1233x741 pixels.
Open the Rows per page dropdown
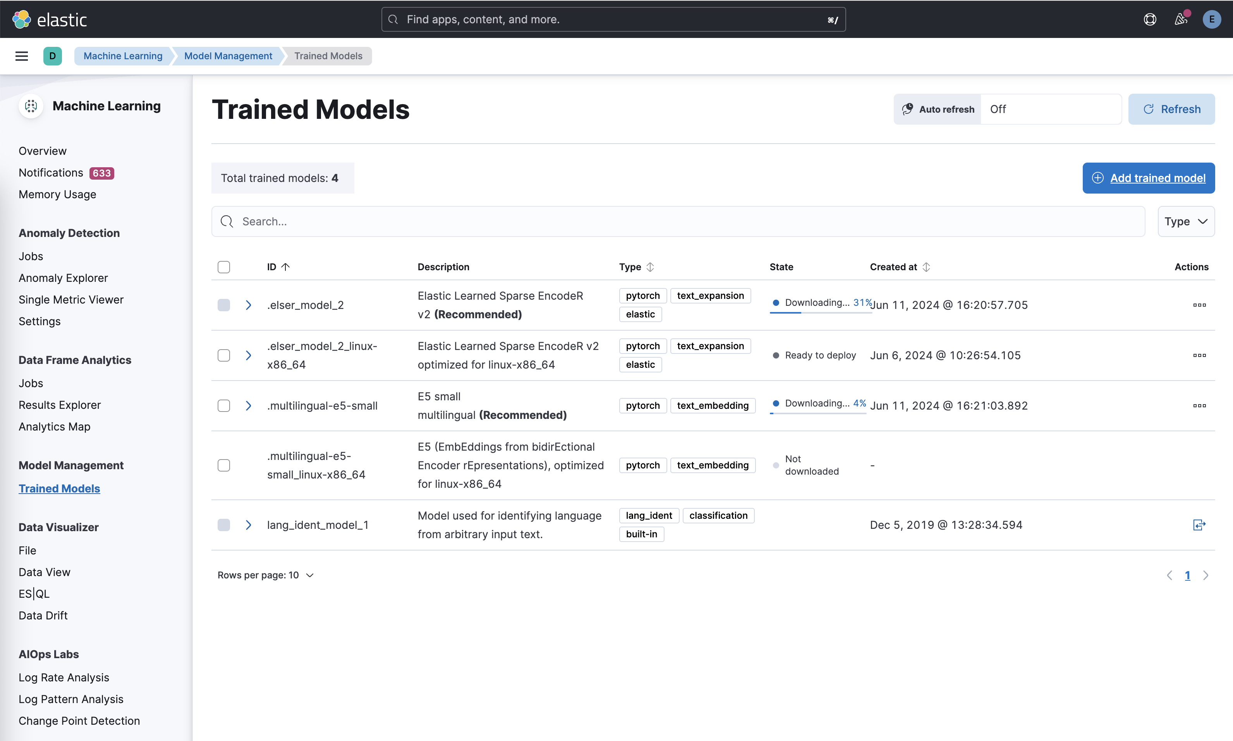[266, 575]
